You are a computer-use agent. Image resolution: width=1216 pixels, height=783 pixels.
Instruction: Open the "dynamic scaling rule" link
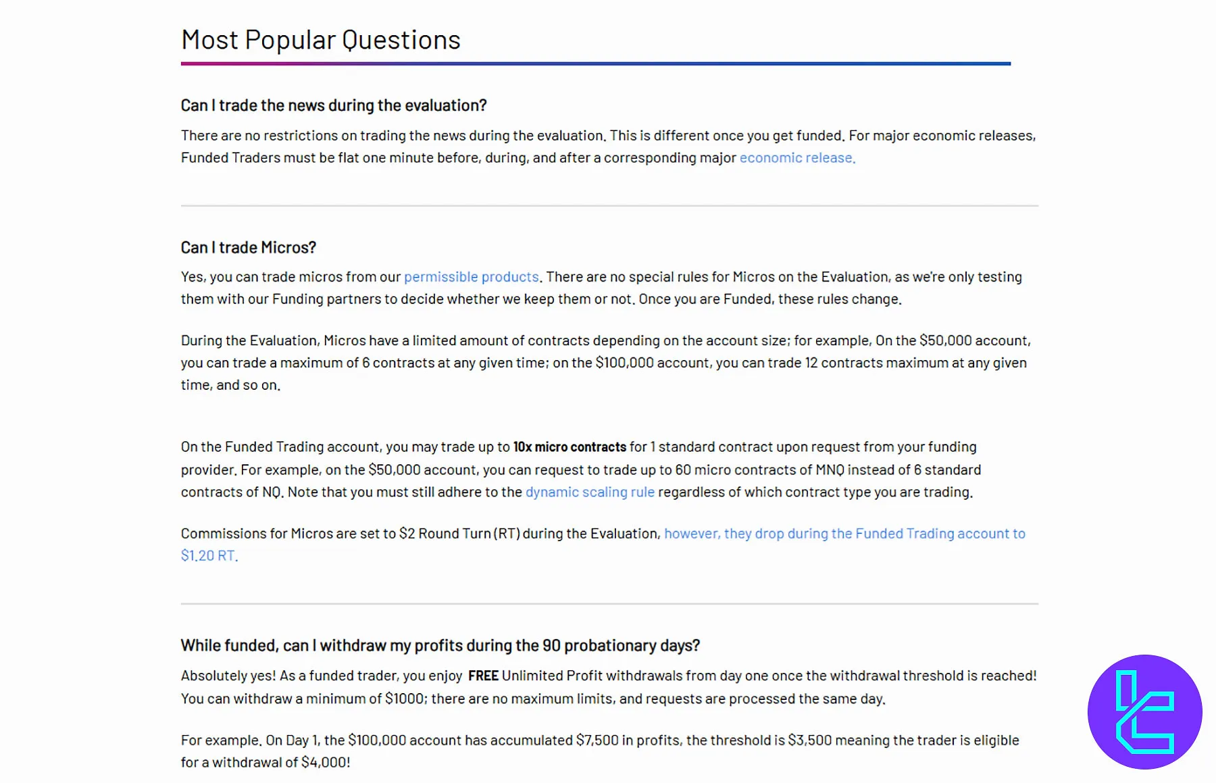(x=590, y=492)
